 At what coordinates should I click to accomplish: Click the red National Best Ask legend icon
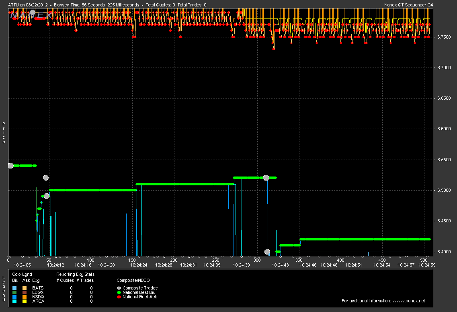click(x=119, y=297)
